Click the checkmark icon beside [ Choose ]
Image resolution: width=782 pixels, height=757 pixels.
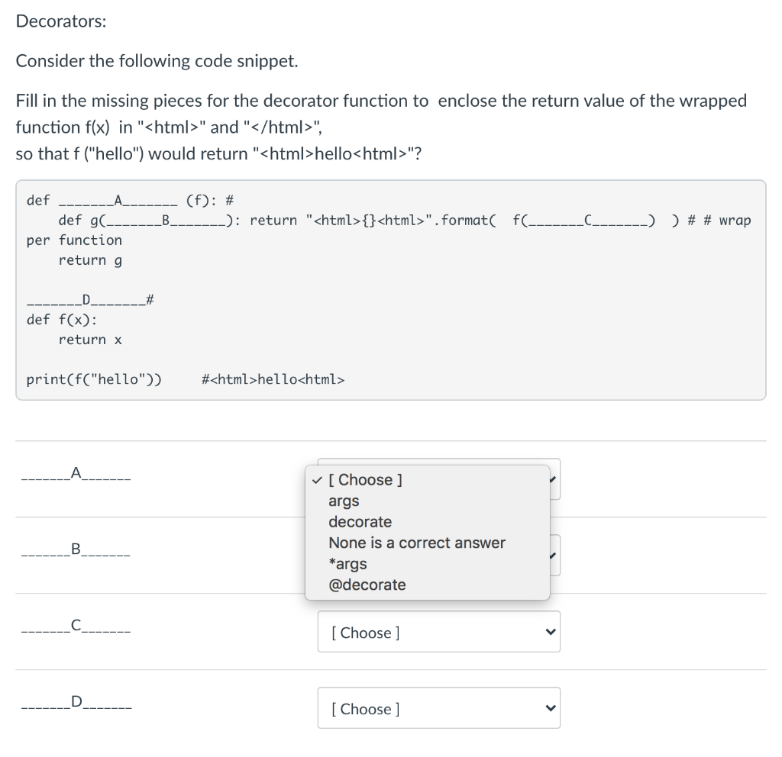[x=316, y=479]
